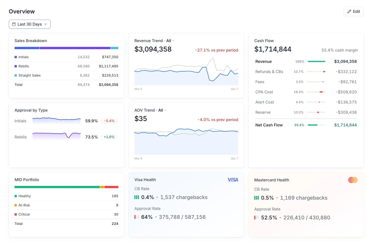This screenshot has width=372, height=248.
Task: Click the Revenue 100% green progress bar
Action: point(316,62)
